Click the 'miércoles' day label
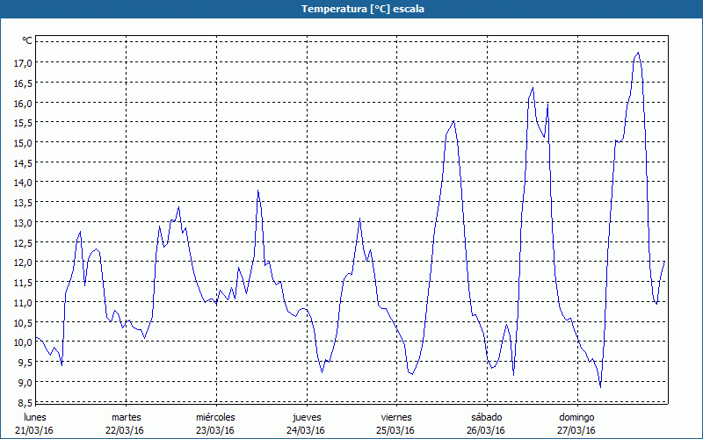Screen dimensions: 703x439 [215, 417]
